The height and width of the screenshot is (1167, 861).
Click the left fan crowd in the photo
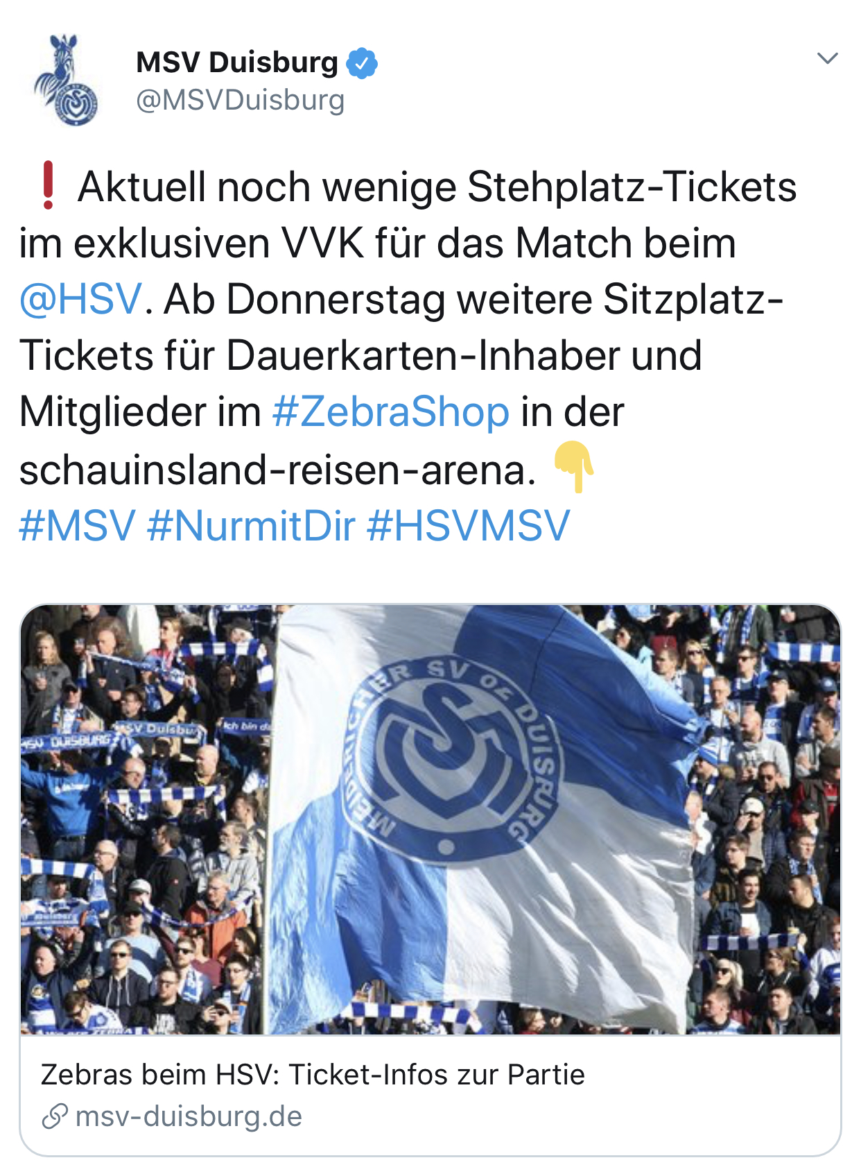[142, 819]
